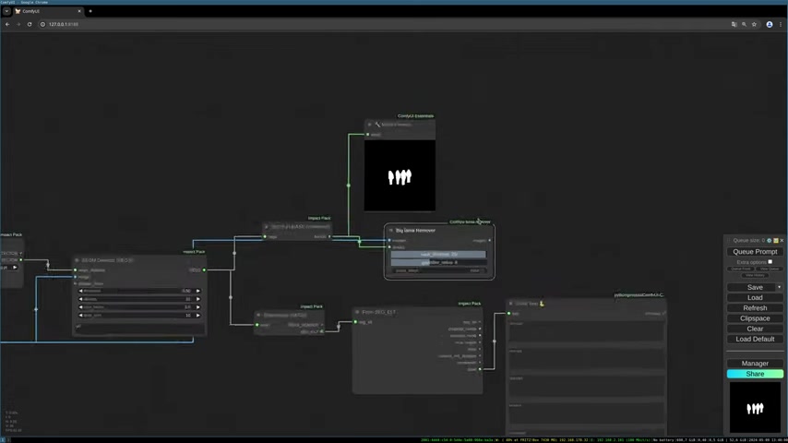Viewport: 788px width, 443px height.
Task: Open the dropdown at the bottom of Big lama Remover
Action: [x=438, y=270]
